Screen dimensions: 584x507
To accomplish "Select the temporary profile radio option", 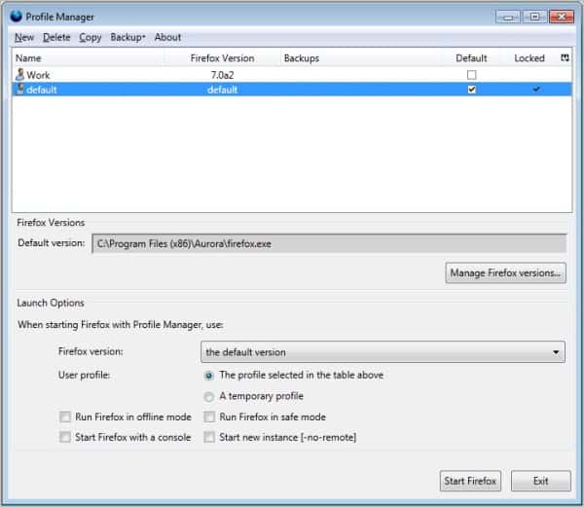I will click(x=209, y=396).
